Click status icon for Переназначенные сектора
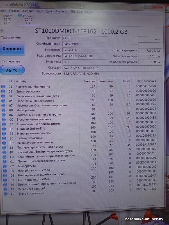This screenshot has height=225, width=169. [x=3, y=101]
